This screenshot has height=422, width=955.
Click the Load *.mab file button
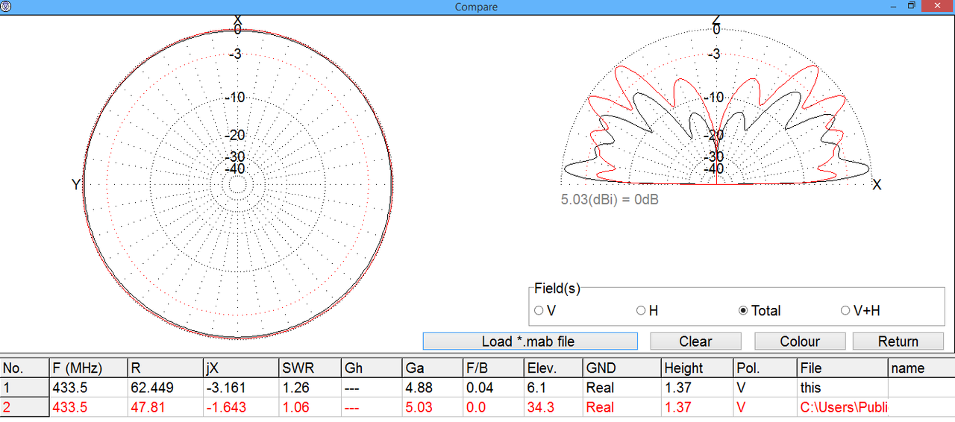(x=530, y=341)
